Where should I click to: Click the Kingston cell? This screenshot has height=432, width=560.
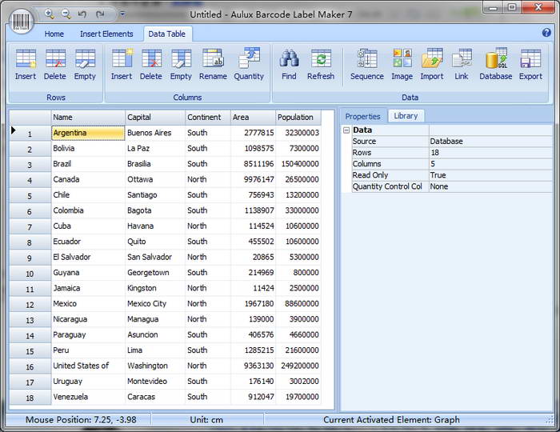point(155,288)
